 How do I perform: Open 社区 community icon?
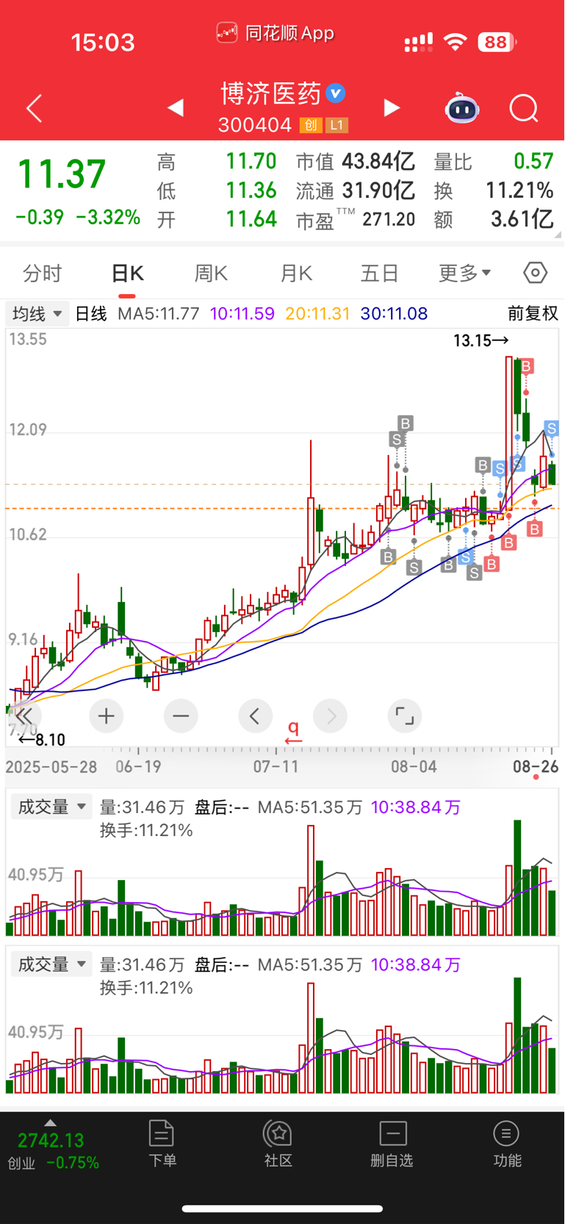(278, 1143)
